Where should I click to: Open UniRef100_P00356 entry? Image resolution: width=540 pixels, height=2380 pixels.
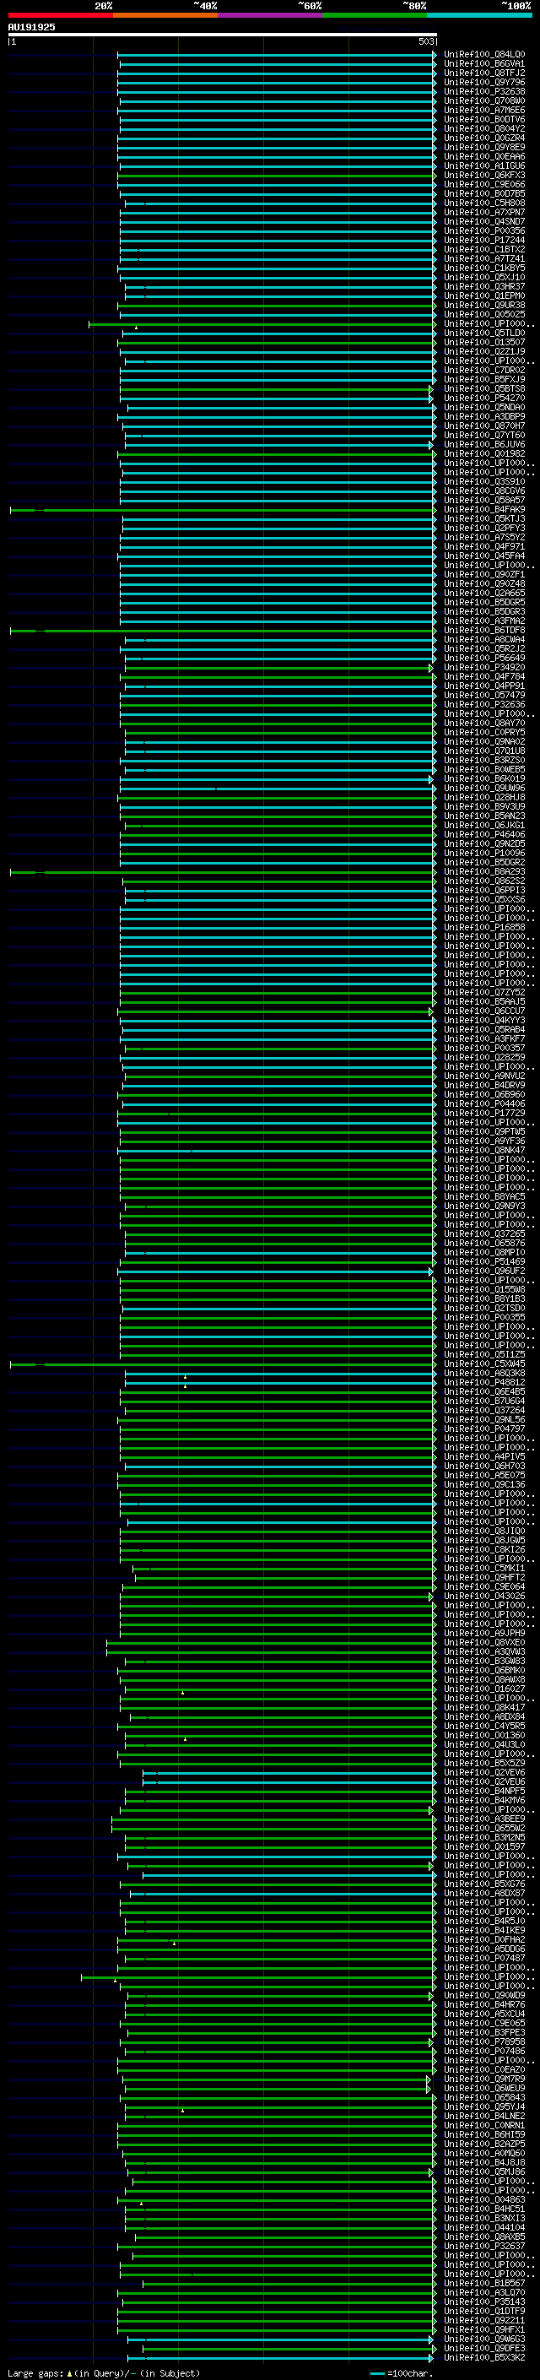(x=483, y=231)
